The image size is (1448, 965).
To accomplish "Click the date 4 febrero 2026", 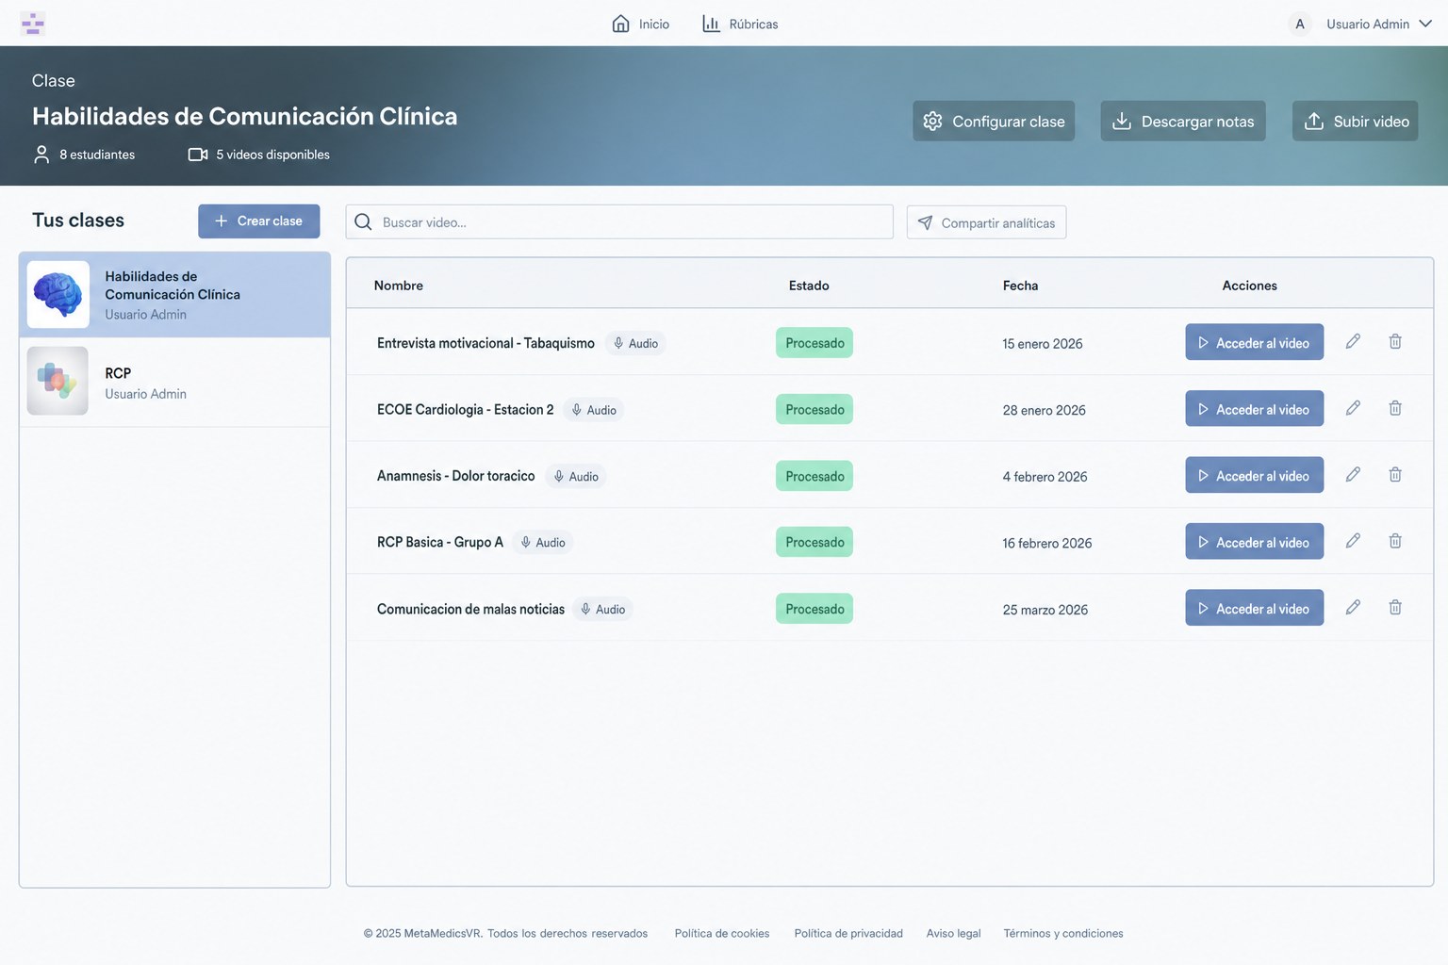I will pyautogui.click(x=1045, y=477).
